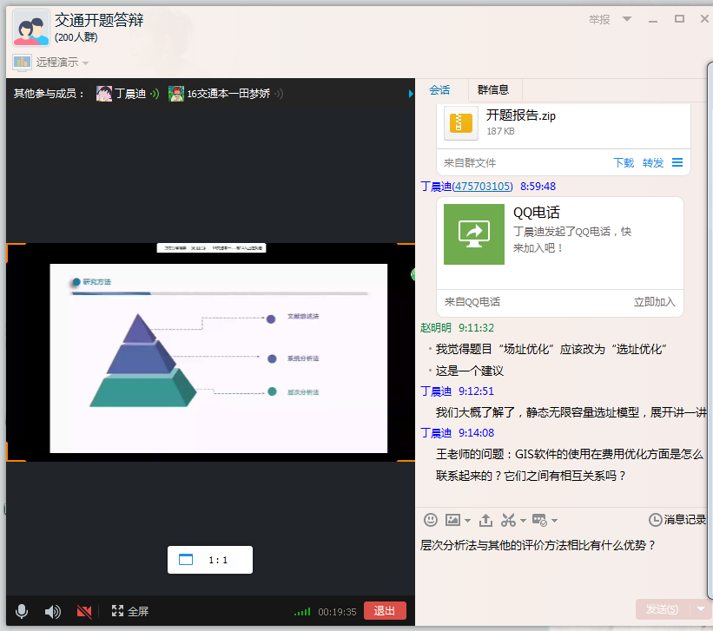Select the scissors screenshot tool
The image size is (713, 631).
click(508, 520)
